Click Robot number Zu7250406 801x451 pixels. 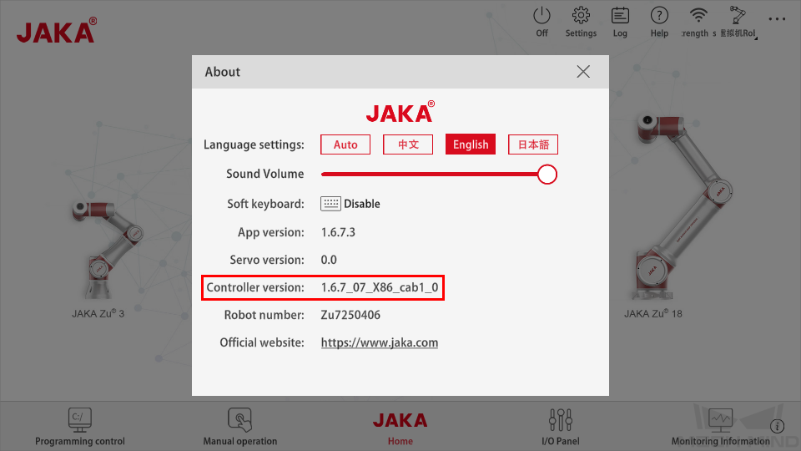350,315
